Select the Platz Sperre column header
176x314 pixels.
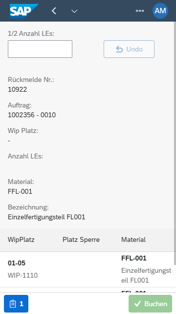click(81, 239)
